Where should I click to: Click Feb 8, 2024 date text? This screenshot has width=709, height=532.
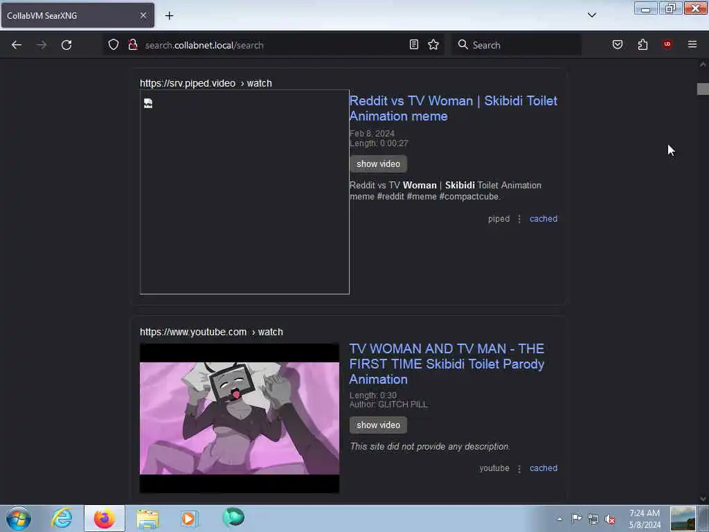click(372, 134)
